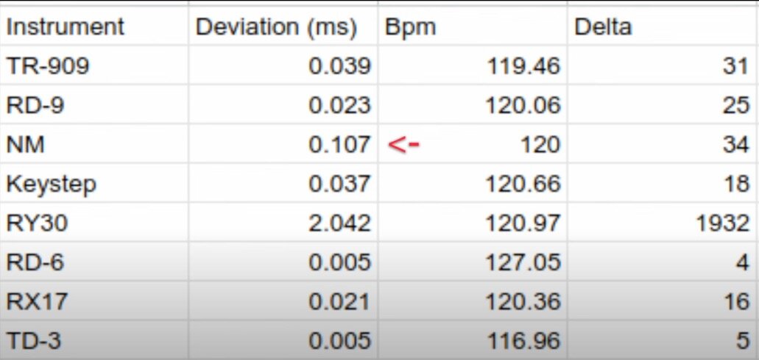759x360 pixels.
Task: Click the RY30 instrument cell
Action: 94,223
